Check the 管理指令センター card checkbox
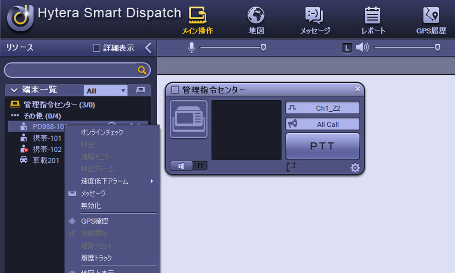The image size is (455, 273). tap(175, 90)
